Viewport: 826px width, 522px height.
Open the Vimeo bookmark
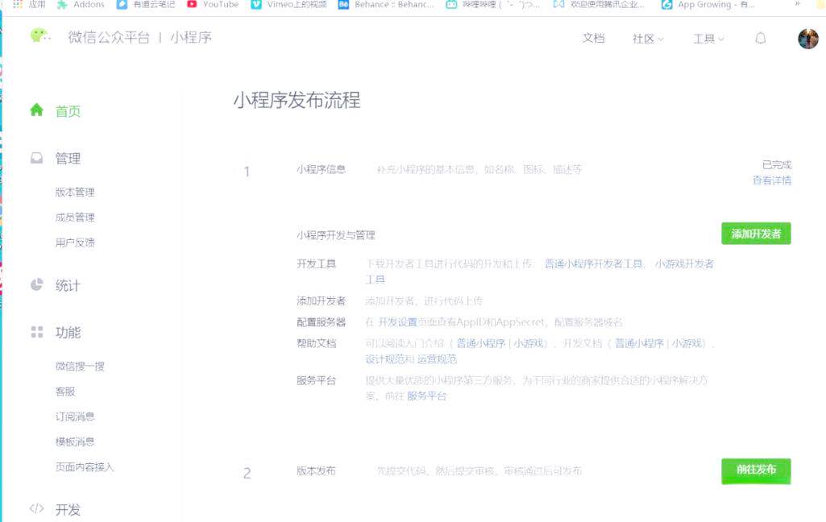[x=288, y=4]
